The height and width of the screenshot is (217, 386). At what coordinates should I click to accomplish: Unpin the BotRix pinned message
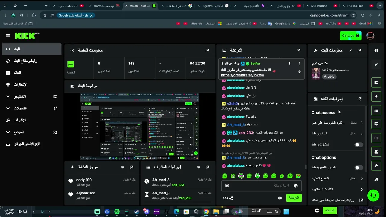(289, 64)
